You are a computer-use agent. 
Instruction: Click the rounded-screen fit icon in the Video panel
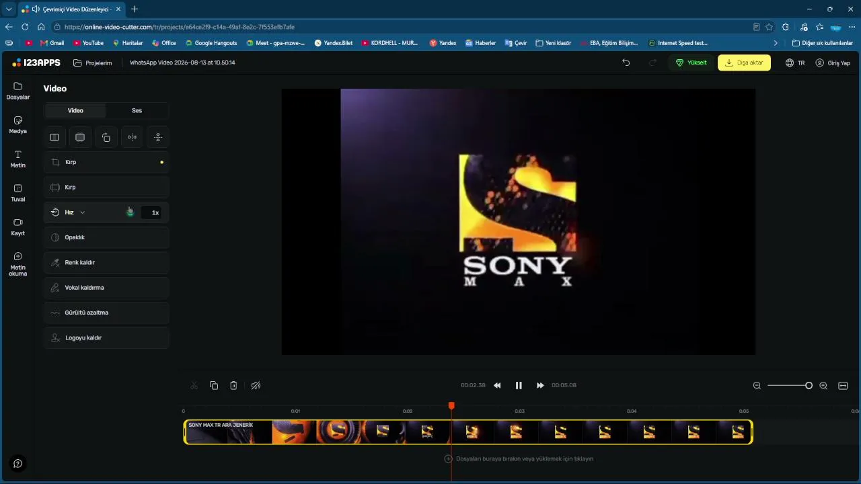(x=80, y=137)
